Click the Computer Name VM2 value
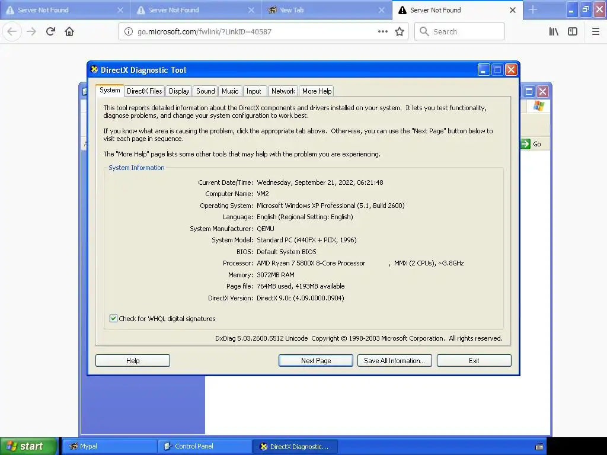 pyautogui.click(x=263, y=194)
